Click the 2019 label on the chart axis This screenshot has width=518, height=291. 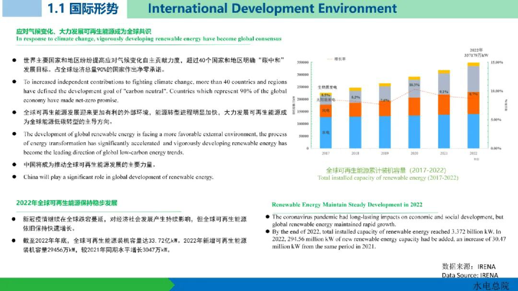pos(385,153)
